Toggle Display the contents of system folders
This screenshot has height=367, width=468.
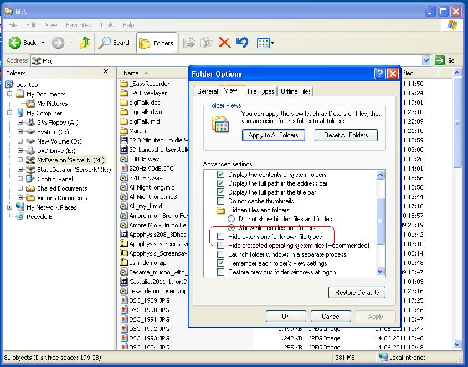click(220, 174)
